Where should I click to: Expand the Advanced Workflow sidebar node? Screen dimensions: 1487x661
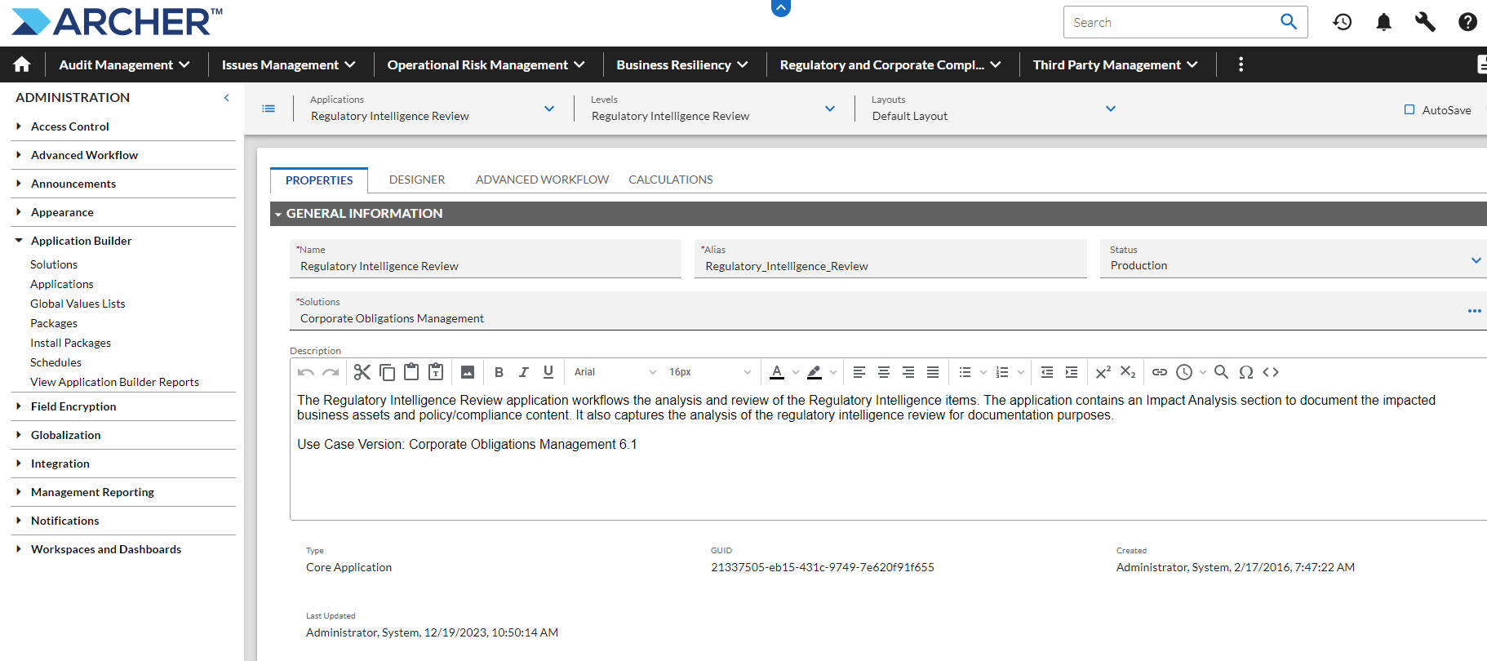click(x=19, y=155)
